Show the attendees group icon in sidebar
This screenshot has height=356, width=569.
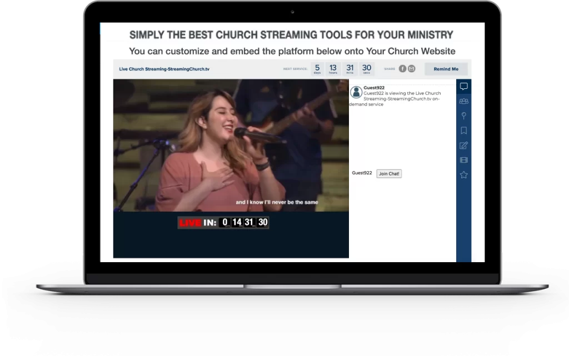pos(463,101)
